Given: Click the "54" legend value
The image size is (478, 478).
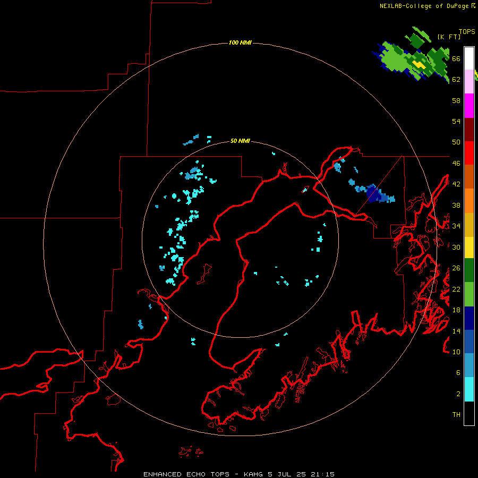Looking at the screenshot, I should click(456, 121).
